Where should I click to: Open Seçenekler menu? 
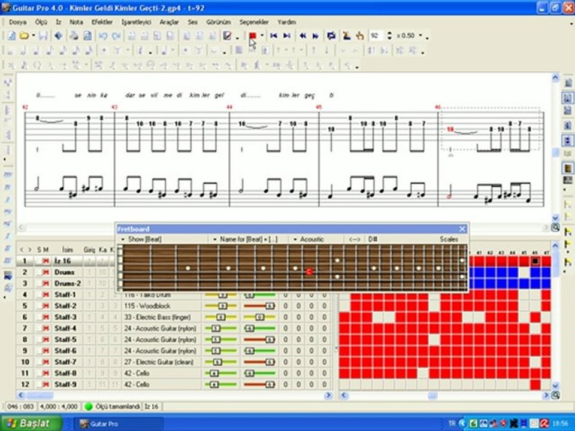point(254,22)
